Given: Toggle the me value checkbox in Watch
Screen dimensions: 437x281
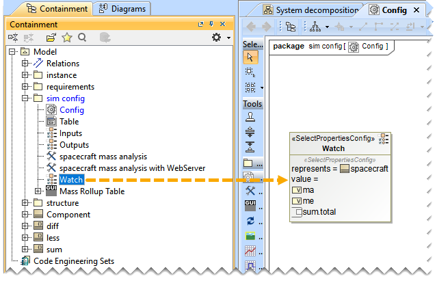Looking at the screenshot, I should point(297,201).
